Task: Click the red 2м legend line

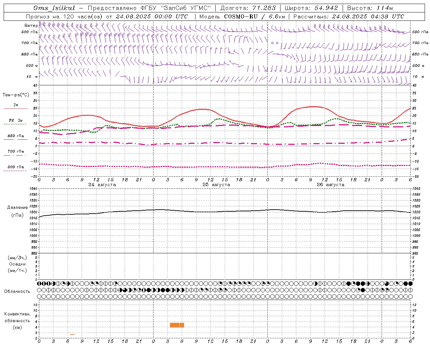Action: point(15,109)
